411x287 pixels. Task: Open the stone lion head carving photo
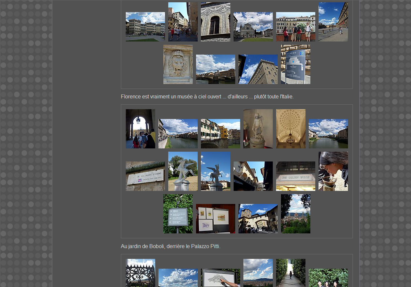[x=178, y=64]
